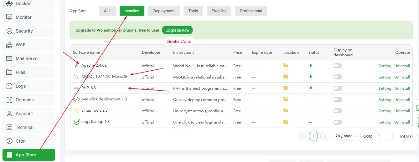Open Apache location folder icon
The height and width of the screenshot is (162, 419).
286,65
